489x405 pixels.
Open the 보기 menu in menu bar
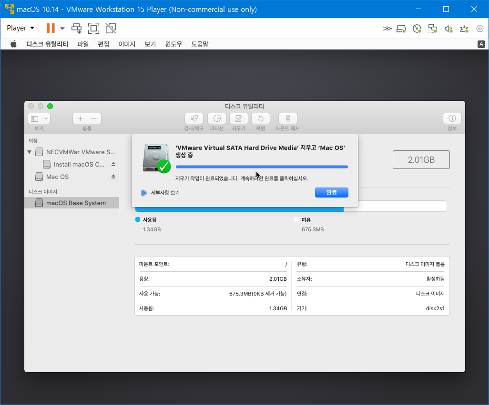pyautogui.click(x=150, y=44)
